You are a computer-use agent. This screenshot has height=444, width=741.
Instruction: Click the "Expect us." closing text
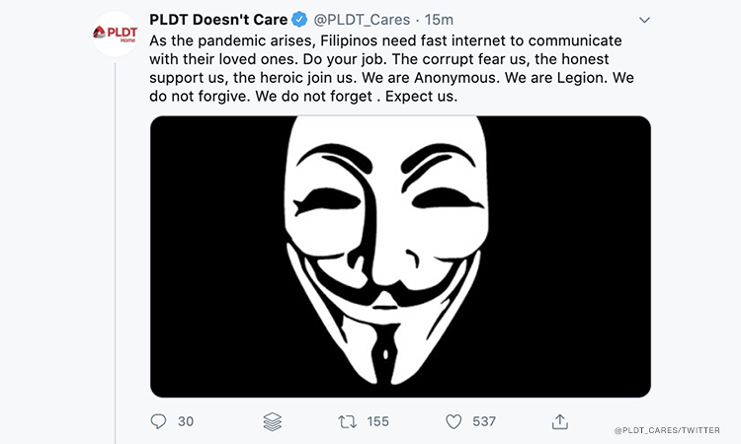click(x=422, y=99)
